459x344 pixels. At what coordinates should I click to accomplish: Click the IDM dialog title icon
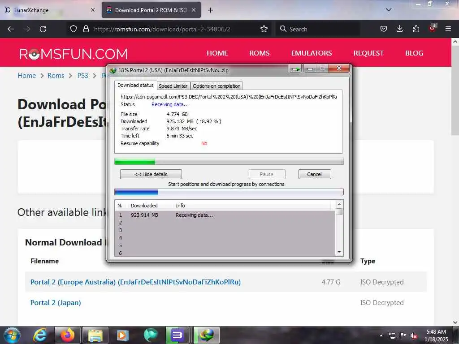point(113,70)
